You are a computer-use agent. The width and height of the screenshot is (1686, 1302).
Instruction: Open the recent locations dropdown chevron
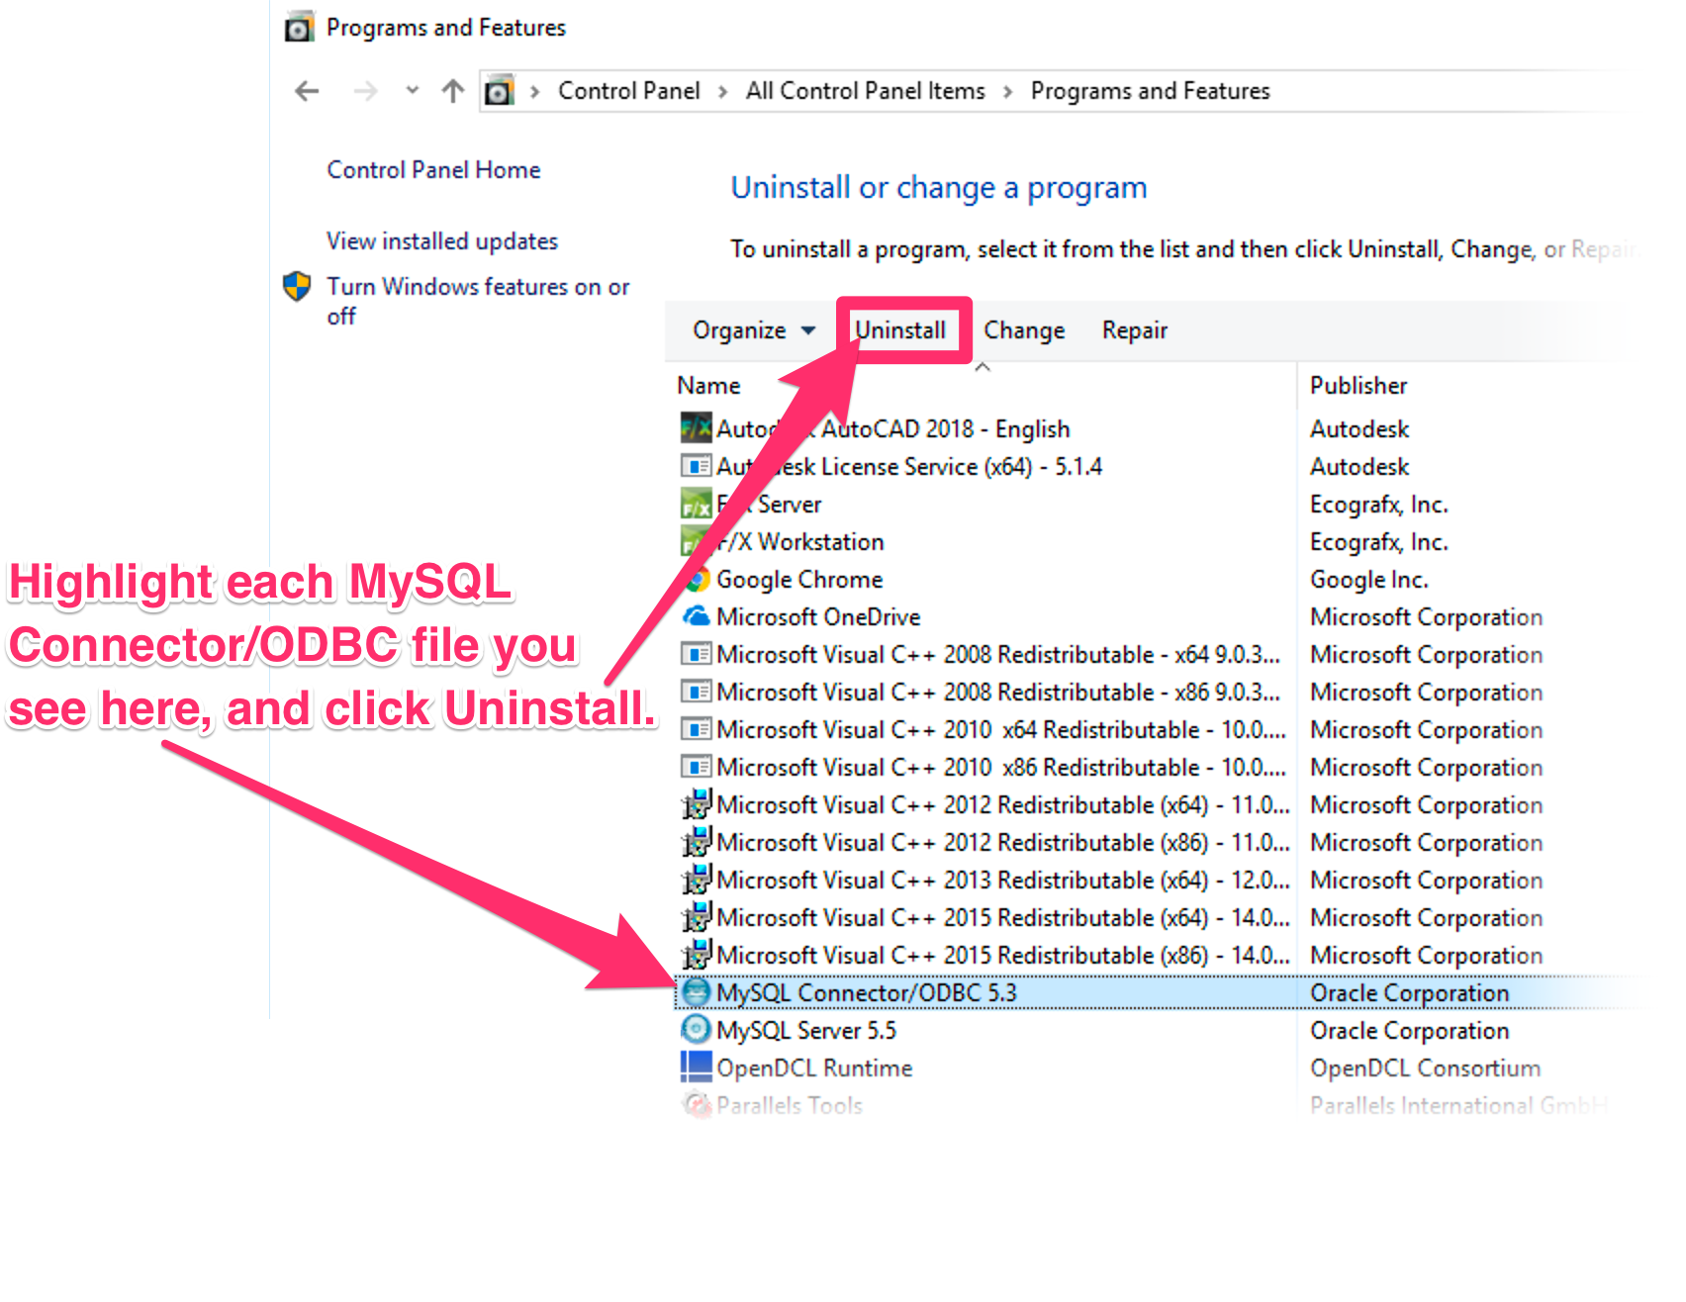(413, 90)
